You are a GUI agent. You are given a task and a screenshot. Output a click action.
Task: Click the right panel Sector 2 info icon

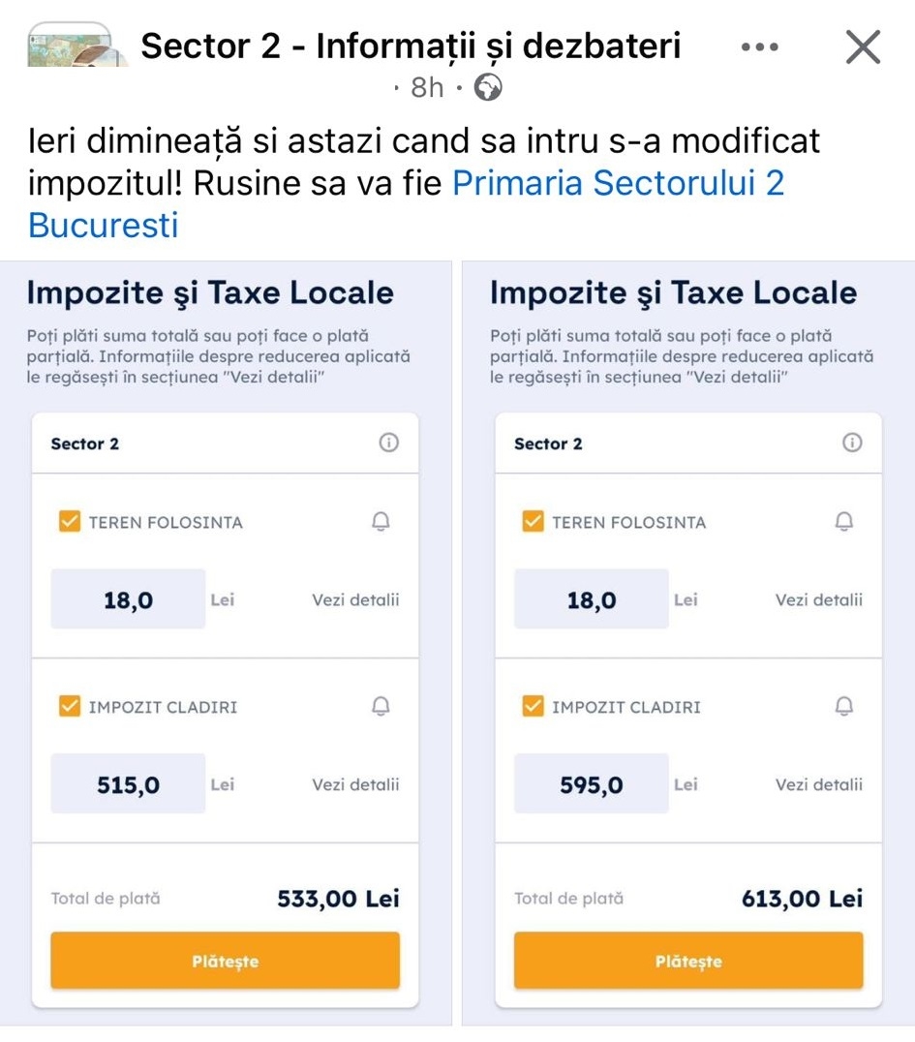(x=852, y=444)
